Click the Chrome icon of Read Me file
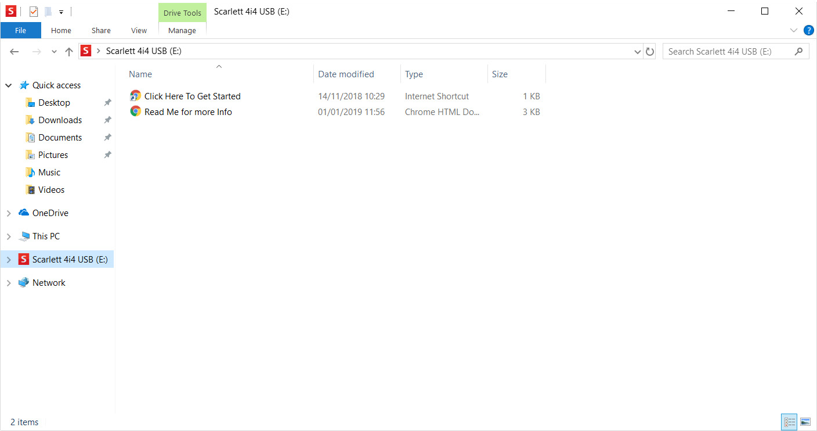This screenshot has width=817, height=431. click(135, 112)
